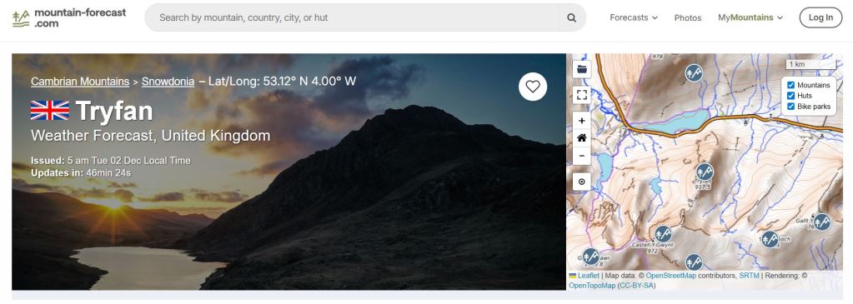Screen dimensions: 853x304
Task: Zoom in on the map
Action: click(x=581, y=121)
